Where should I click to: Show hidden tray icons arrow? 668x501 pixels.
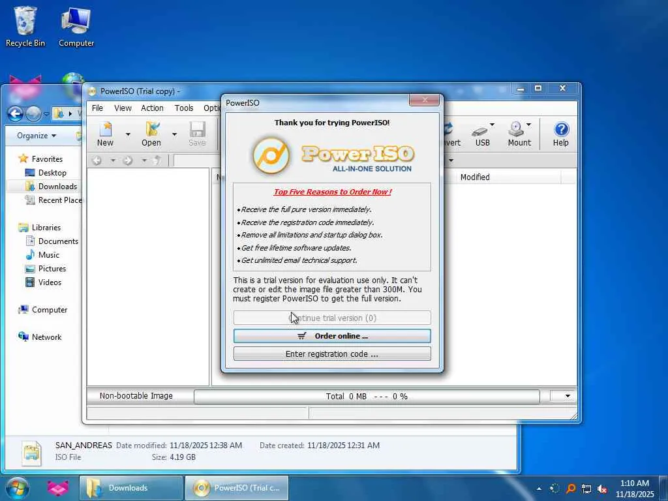point(539,489)
